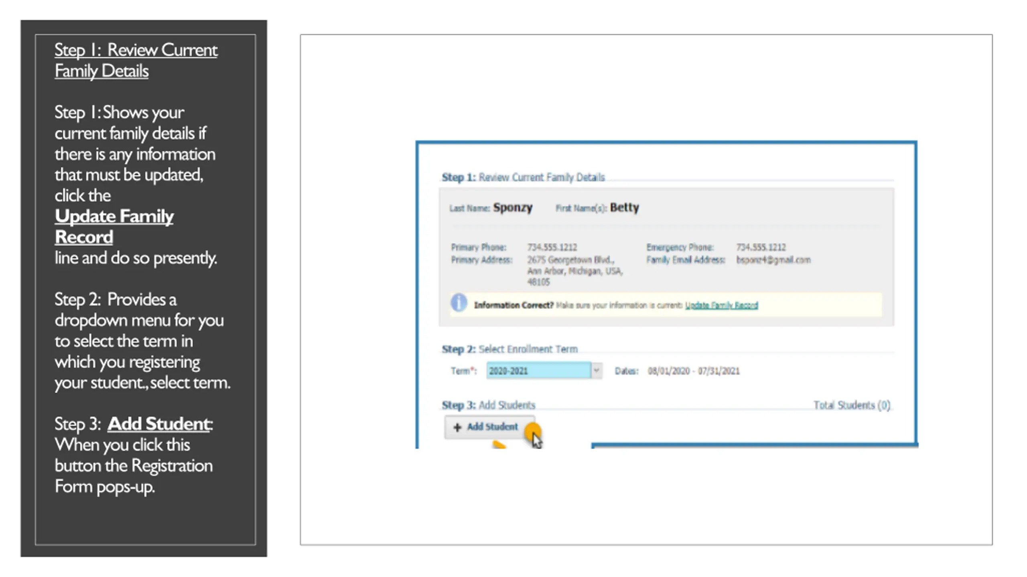
Task: Click the Total Students (0) counter
Action: 852,405
